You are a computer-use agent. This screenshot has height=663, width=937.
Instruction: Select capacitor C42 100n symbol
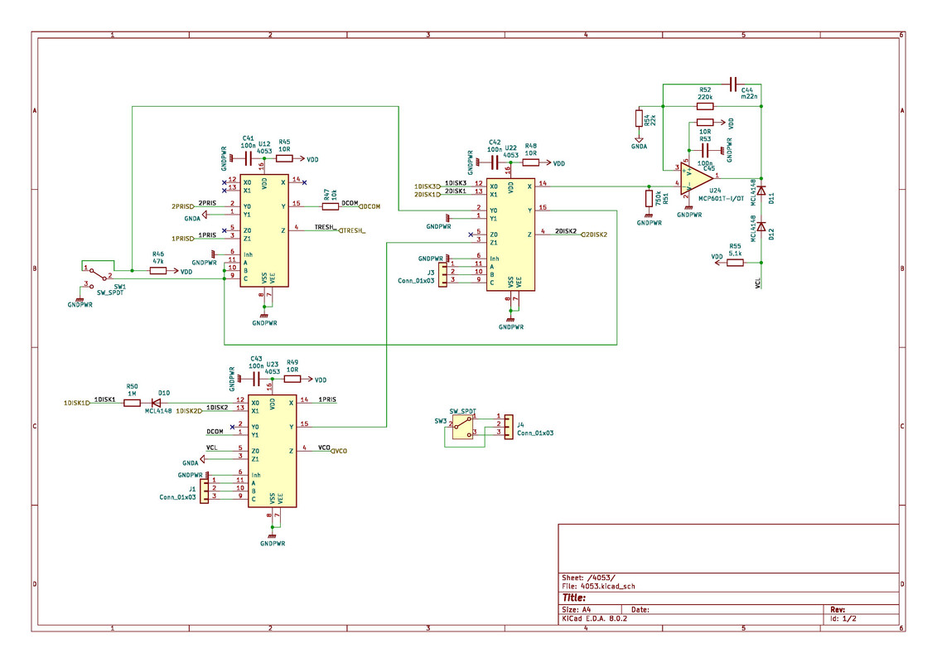(x=495, y=162)
